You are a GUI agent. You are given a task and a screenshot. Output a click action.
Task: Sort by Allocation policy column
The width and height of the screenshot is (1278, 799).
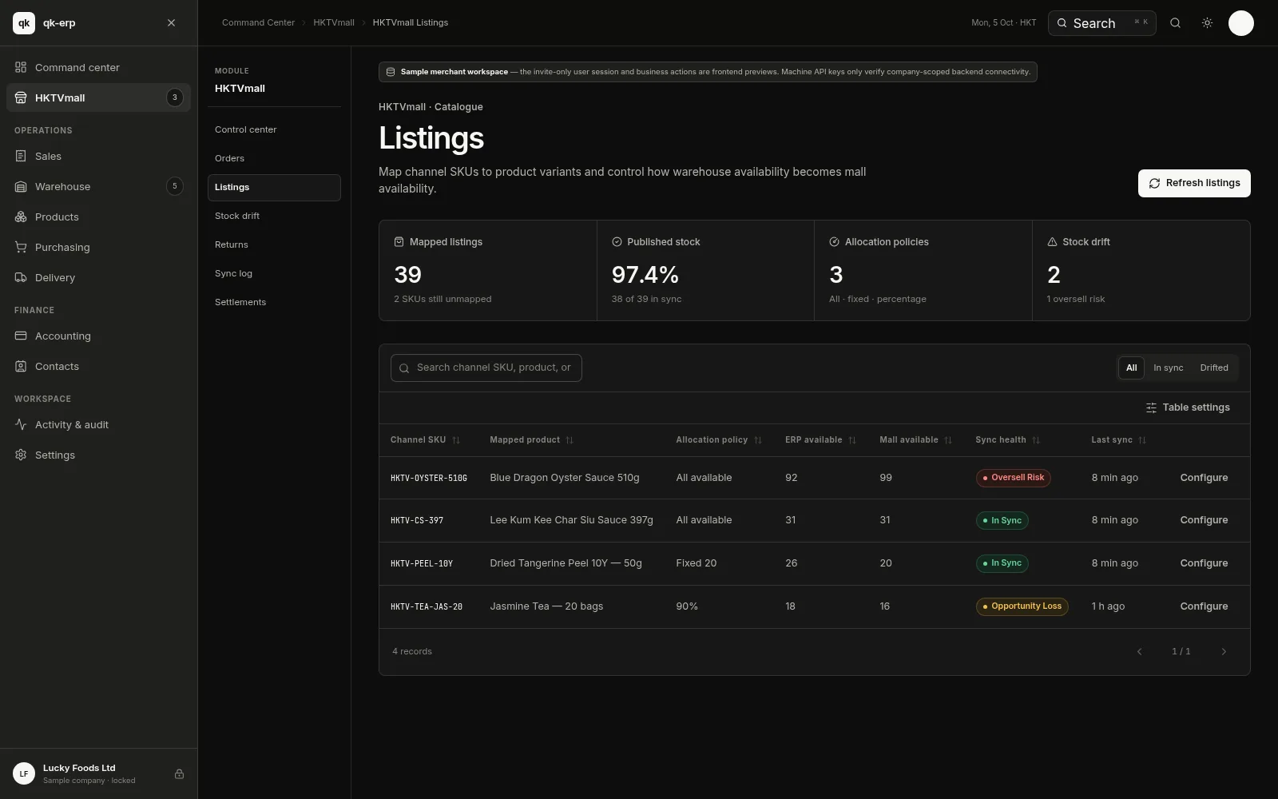click(x=719, y=440)
